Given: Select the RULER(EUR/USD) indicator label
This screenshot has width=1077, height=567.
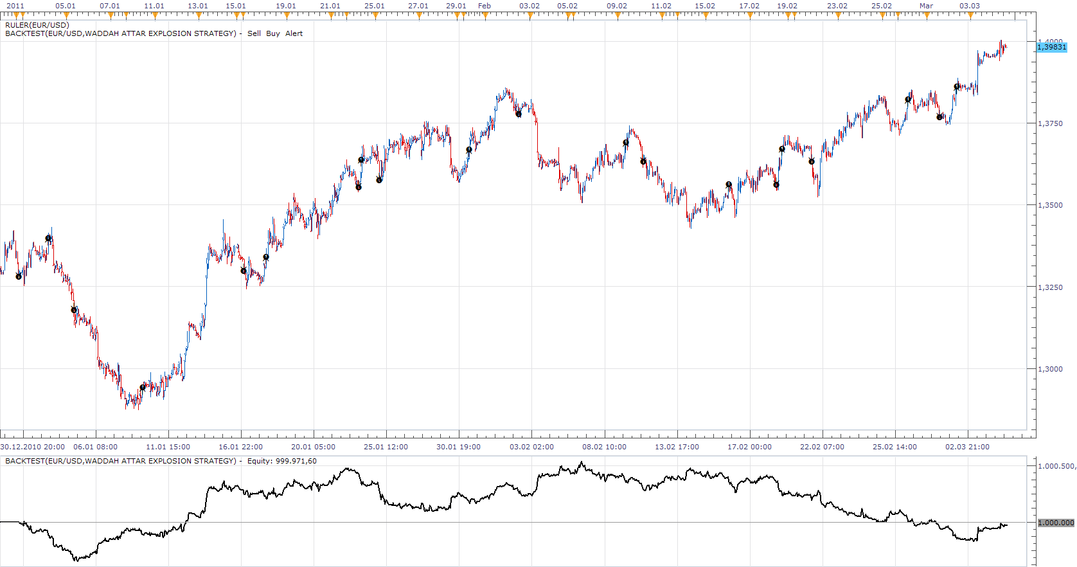Looking at the screenshot, I should 37,25.
